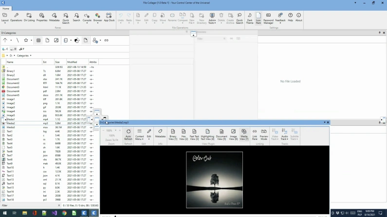
Task: Click the Color Out album cover
Action: click(214, 180)
